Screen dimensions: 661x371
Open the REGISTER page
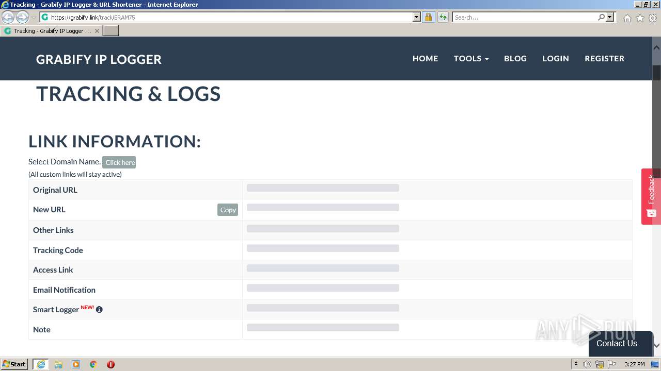604,58
